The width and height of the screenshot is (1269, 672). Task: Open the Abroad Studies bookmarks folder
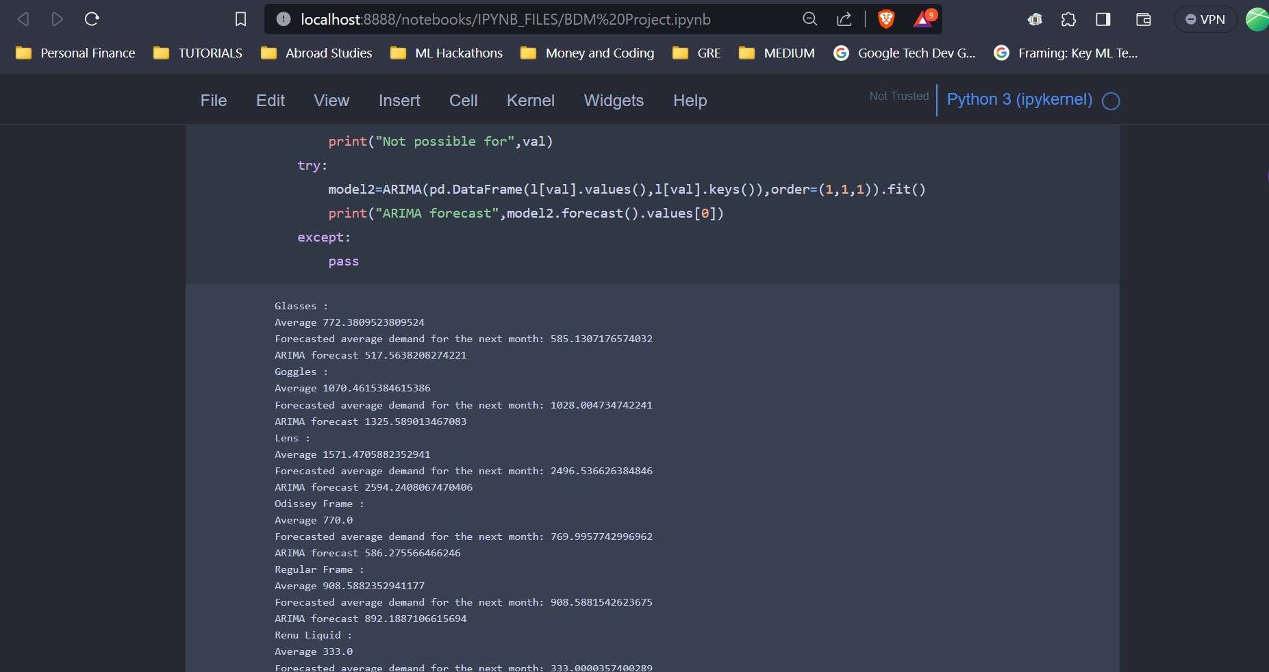tap(316, 53)
